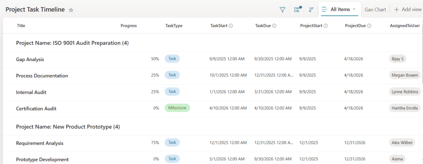Click the Task pill in Gap Analysis row
The height and width of the screenshot is (164, 423).
pos(172,59)
